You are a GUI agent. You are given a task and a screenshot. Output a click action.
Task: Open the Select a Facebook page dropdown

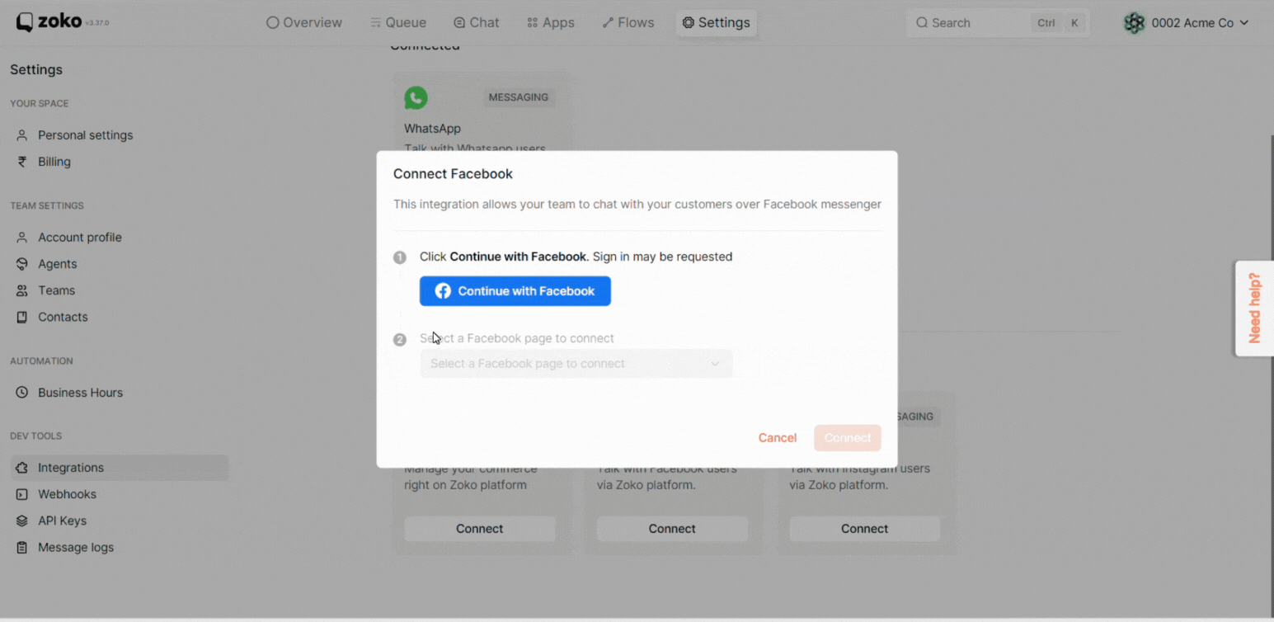(576, 364)
